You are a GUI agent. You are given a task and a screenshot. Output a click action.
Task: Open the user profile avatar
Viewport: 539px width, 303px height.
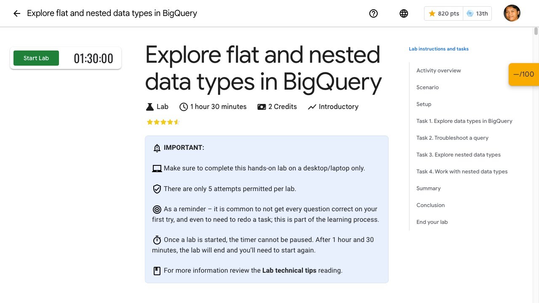512,13
